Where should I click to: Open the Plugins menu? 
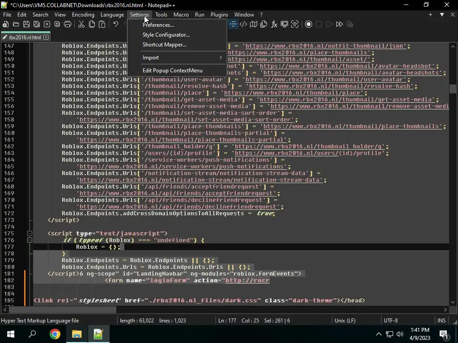pos(219,15)
